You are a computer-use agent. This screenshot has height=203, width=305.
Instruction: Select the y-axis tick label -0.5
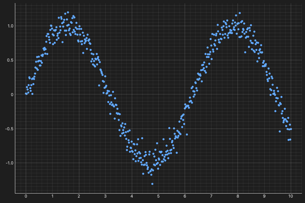9,129
